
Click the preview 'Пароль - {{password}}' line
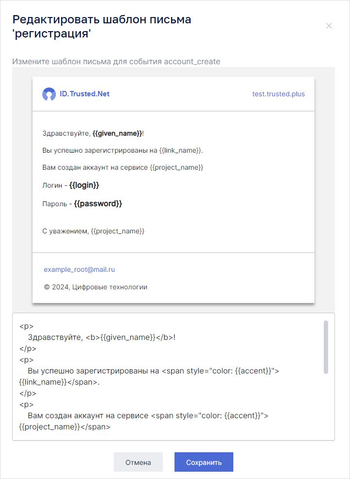tap(82, 203)
